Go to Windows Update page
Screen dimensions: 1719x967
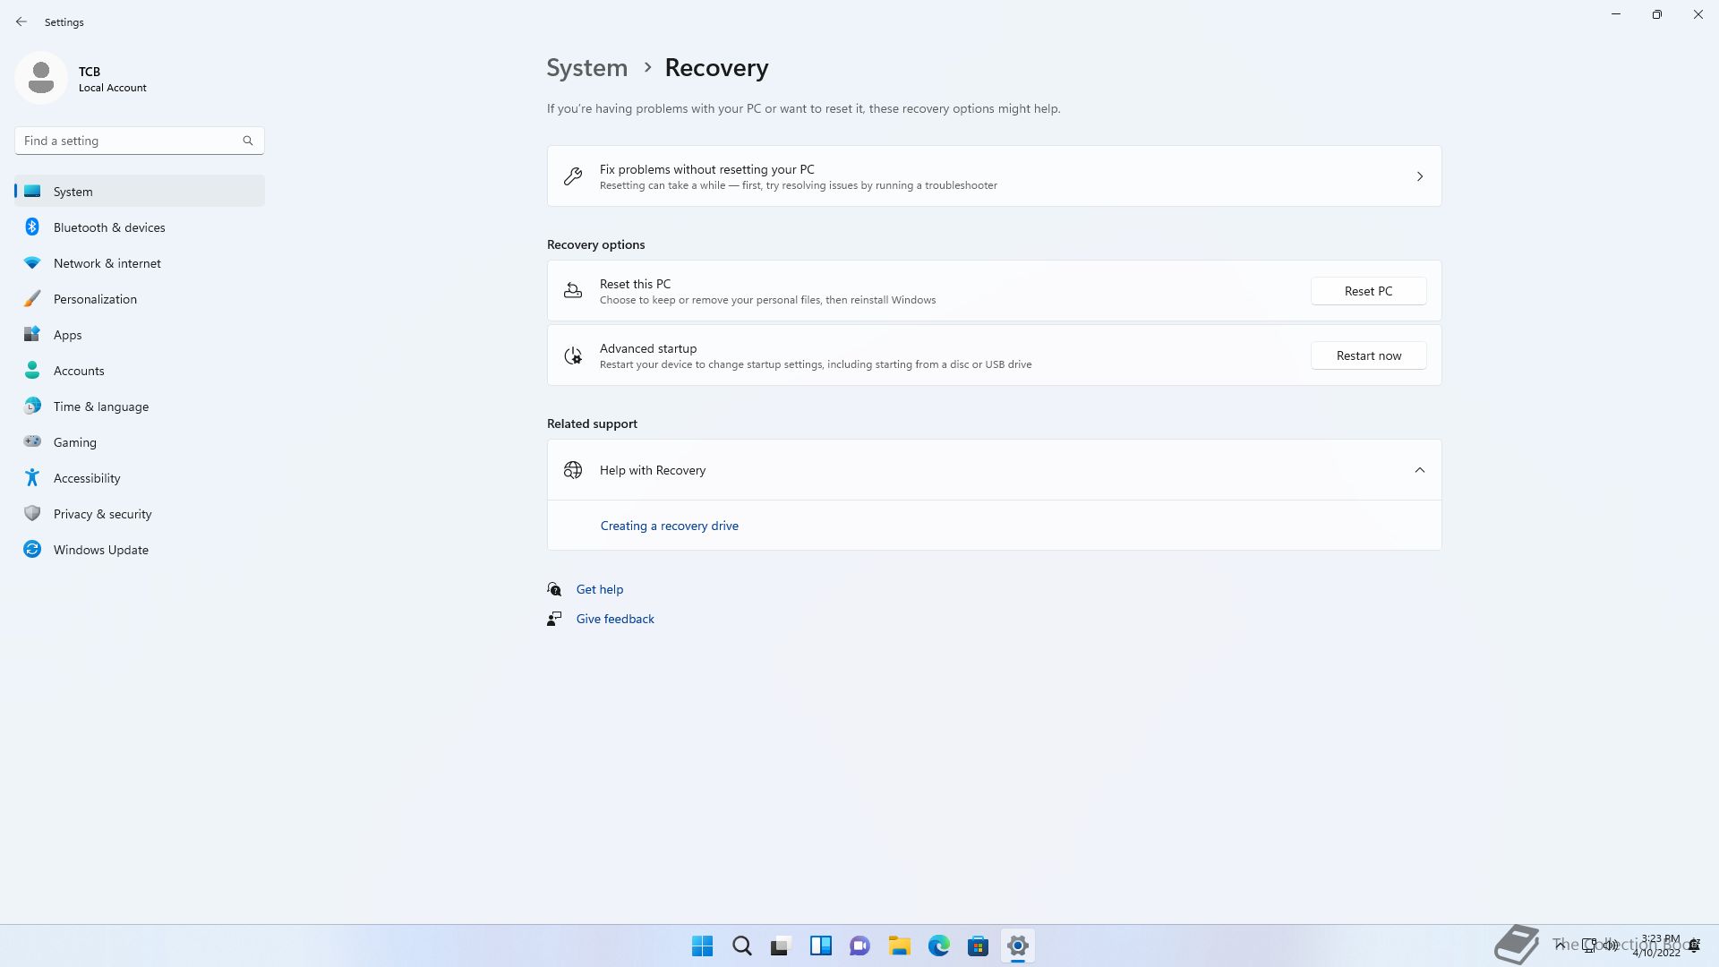coord(140,550)
